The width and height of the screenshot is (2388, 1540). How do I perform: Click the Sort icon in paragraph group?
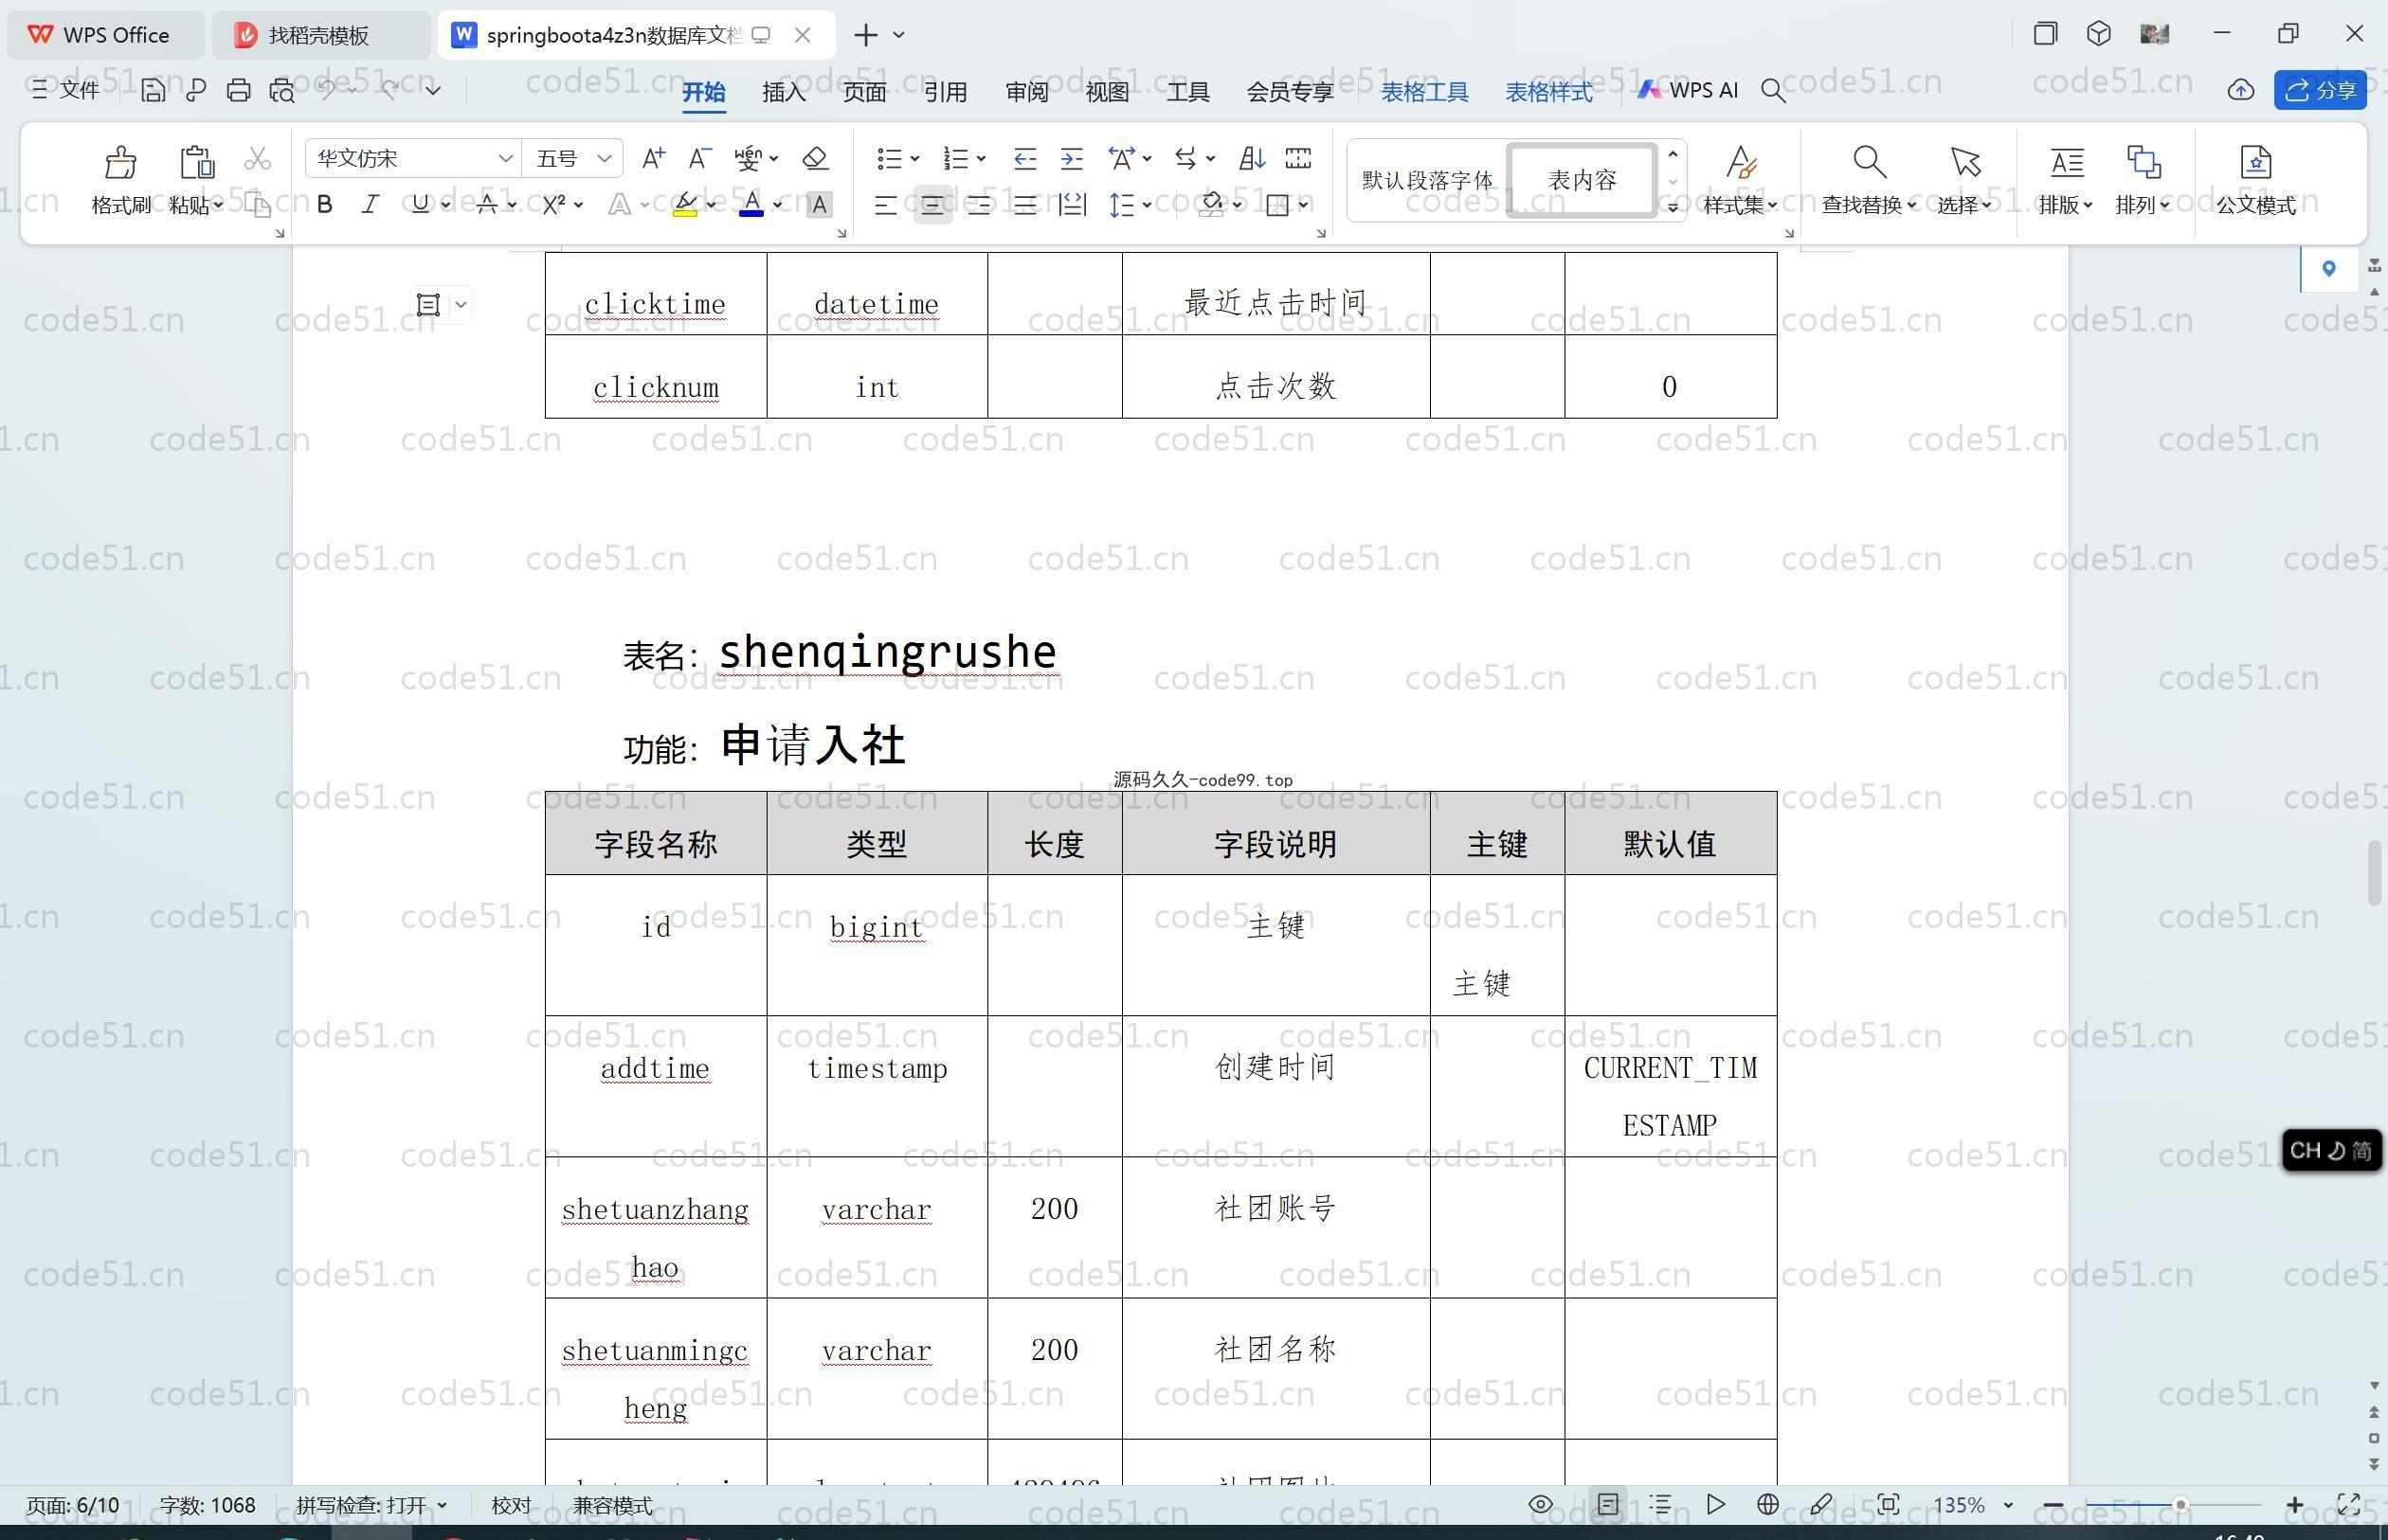click(1252, 158)
